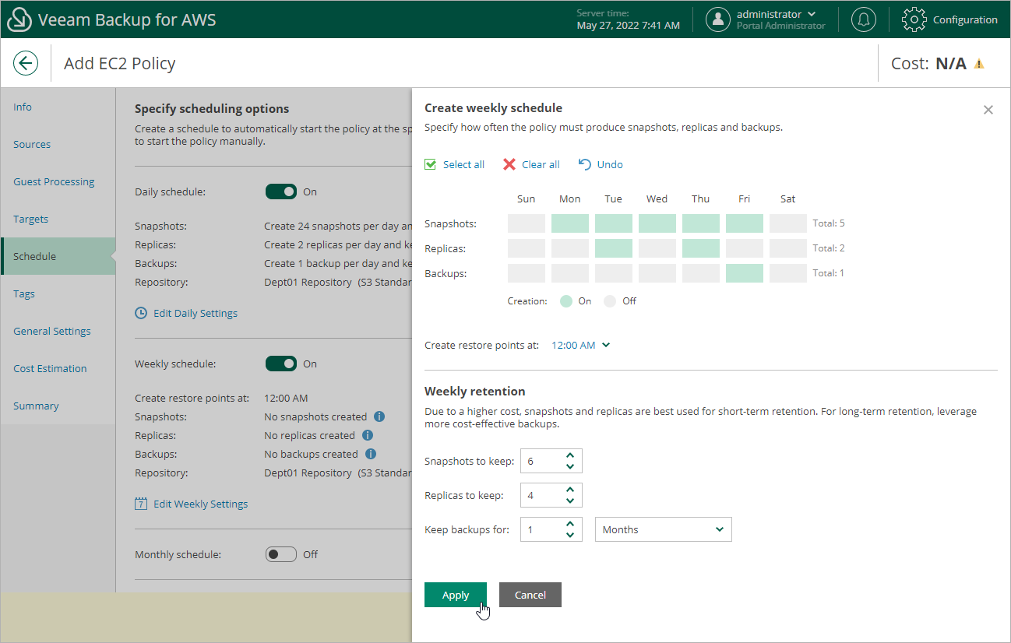
Task: Switch to the Cost Estimation section
Action: click(x=51, y=368)
